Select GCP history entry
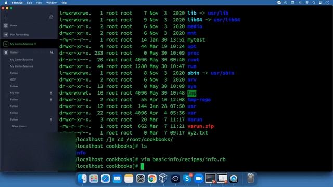The height and width of the screenshot is (187, 333). point(13,79)
